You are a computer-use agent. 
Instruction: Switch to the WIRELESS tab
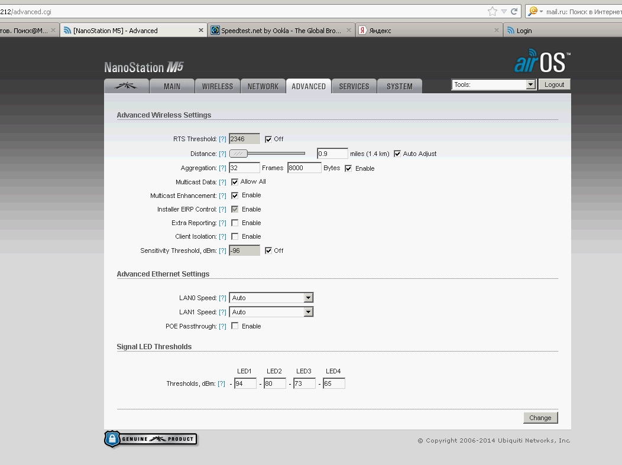coord(218,86)
